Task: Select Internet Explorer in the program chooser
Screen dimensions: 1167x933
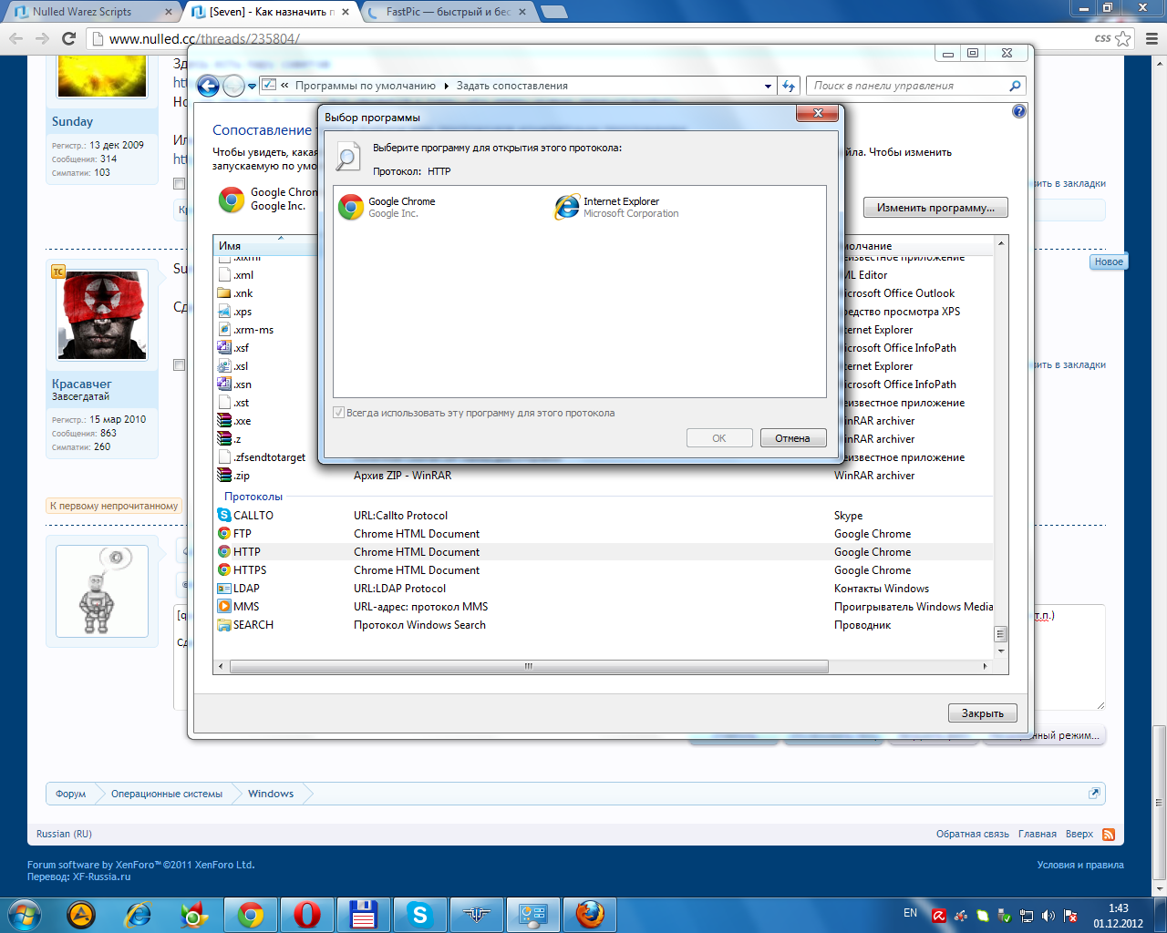Action: pyautogui.click(x=618, y=207)
